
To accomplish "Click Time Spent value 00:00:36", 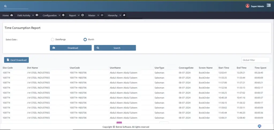I will click(x=259, y=113).
